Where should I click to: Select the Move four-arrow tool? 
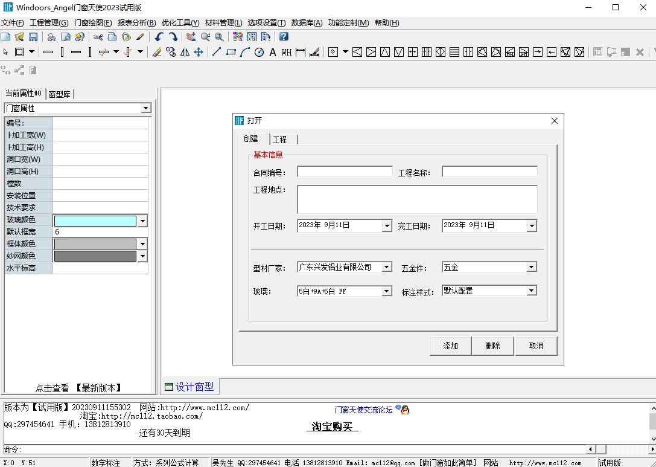[199, 52]
